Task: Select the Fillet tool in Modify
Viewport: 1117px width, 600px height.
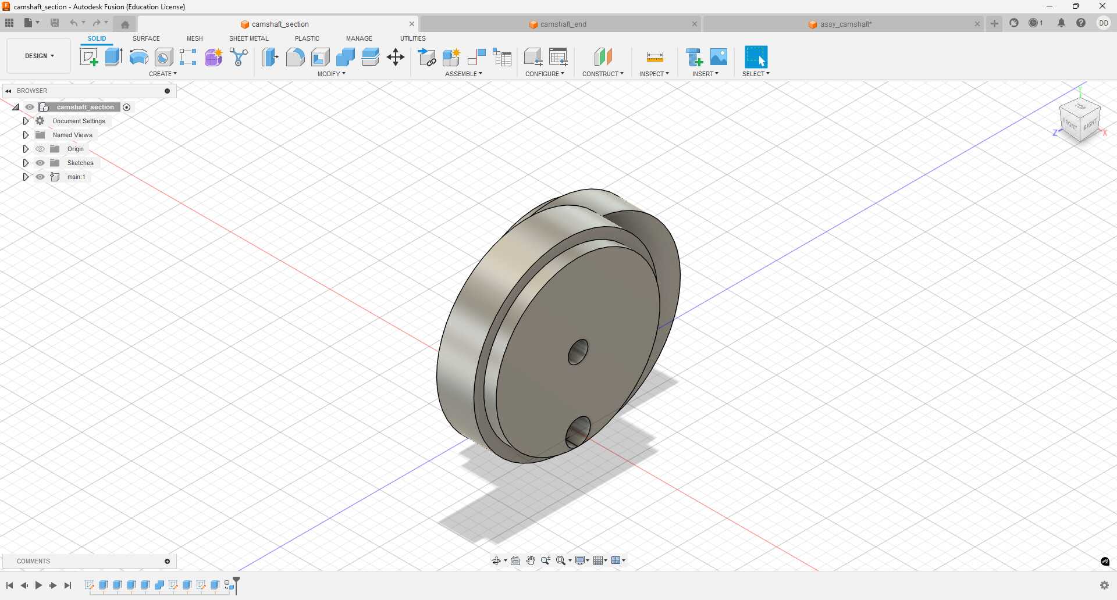Action: 295,56
